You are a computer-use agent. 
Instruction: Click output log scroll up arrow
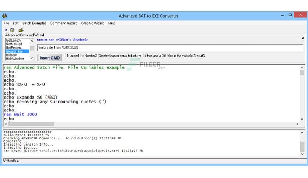(x=302, y=133)
